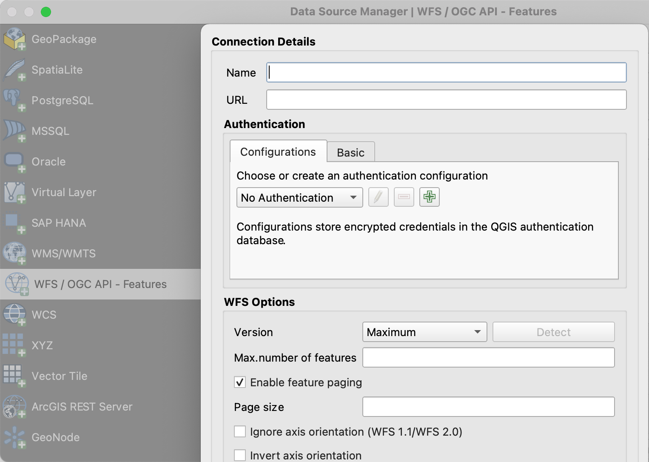Open the Virtual Layer source entry

tap(64, 192)
